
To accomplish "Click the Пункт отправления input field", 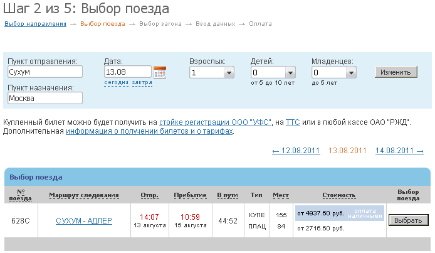I will pyautogui.click(x=45, y=72).
